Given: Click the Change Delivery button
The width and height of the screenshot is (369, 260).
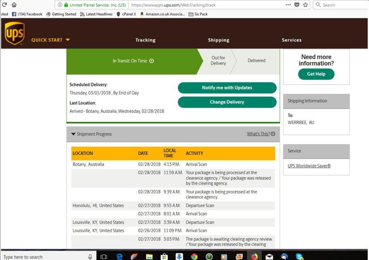Looking at the screenshot, I should [x=227, y=102].
